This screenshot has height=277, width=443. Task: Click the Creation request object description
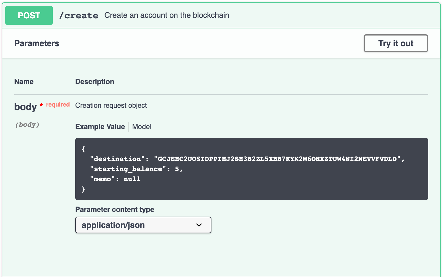point(111,105)
